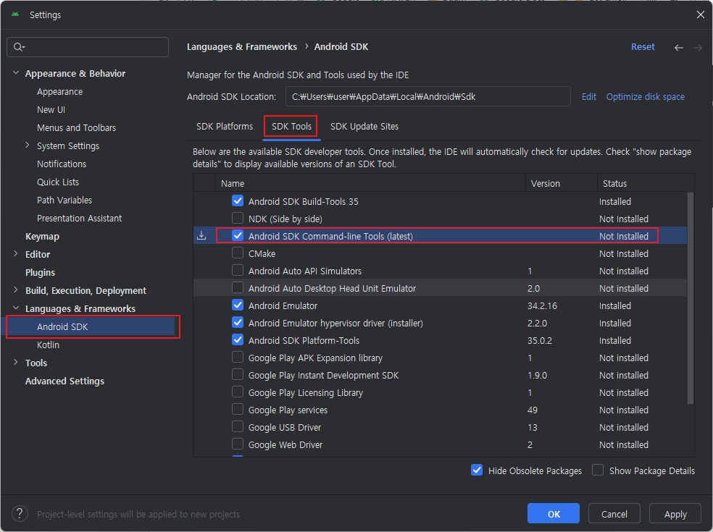Image resolution: width=713 pixels, height=532 pixels.
Task: Click the pending download icon beside Command-line Tools
Action: point(201,236)
